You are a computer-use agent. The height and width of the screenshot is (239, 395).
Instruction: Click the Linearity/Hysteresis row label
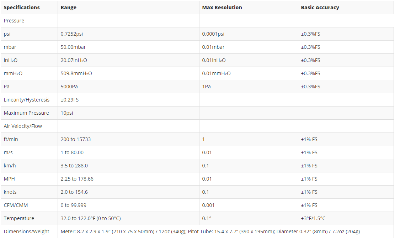click(x=27, y=100)
